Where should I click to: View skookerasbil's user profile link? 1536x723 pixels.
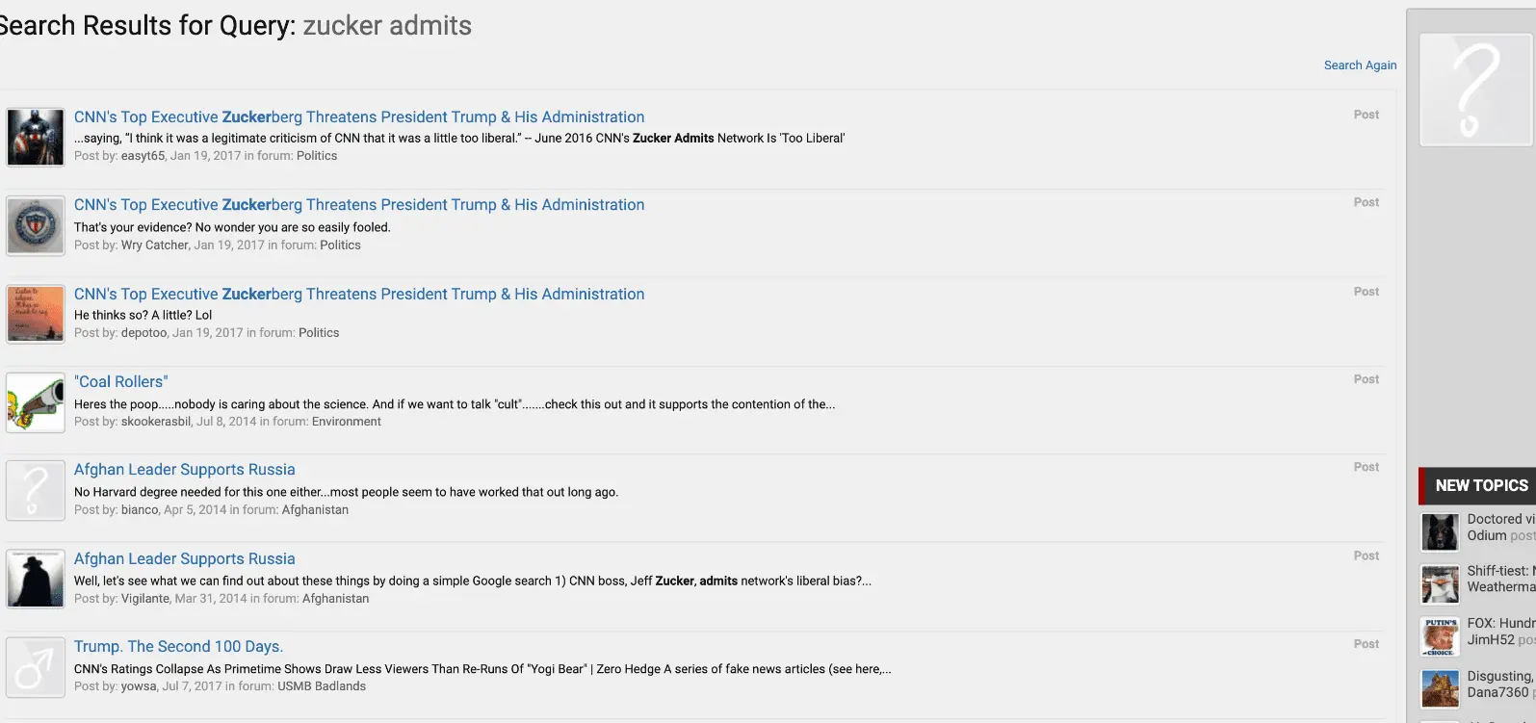156,422
